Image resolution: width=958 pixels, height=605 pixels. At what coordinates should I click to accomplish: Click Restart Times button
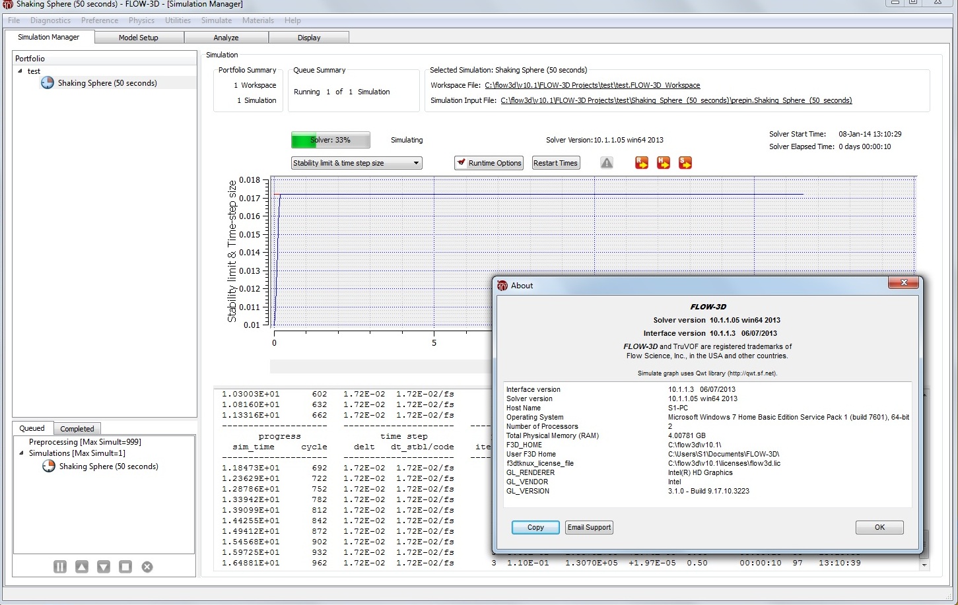point(555,163)
